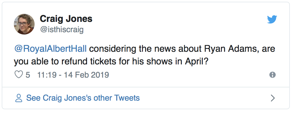This screenshot has height=115, width=295.
Task: Click the 11:19 tweet time
Action: 45,75
